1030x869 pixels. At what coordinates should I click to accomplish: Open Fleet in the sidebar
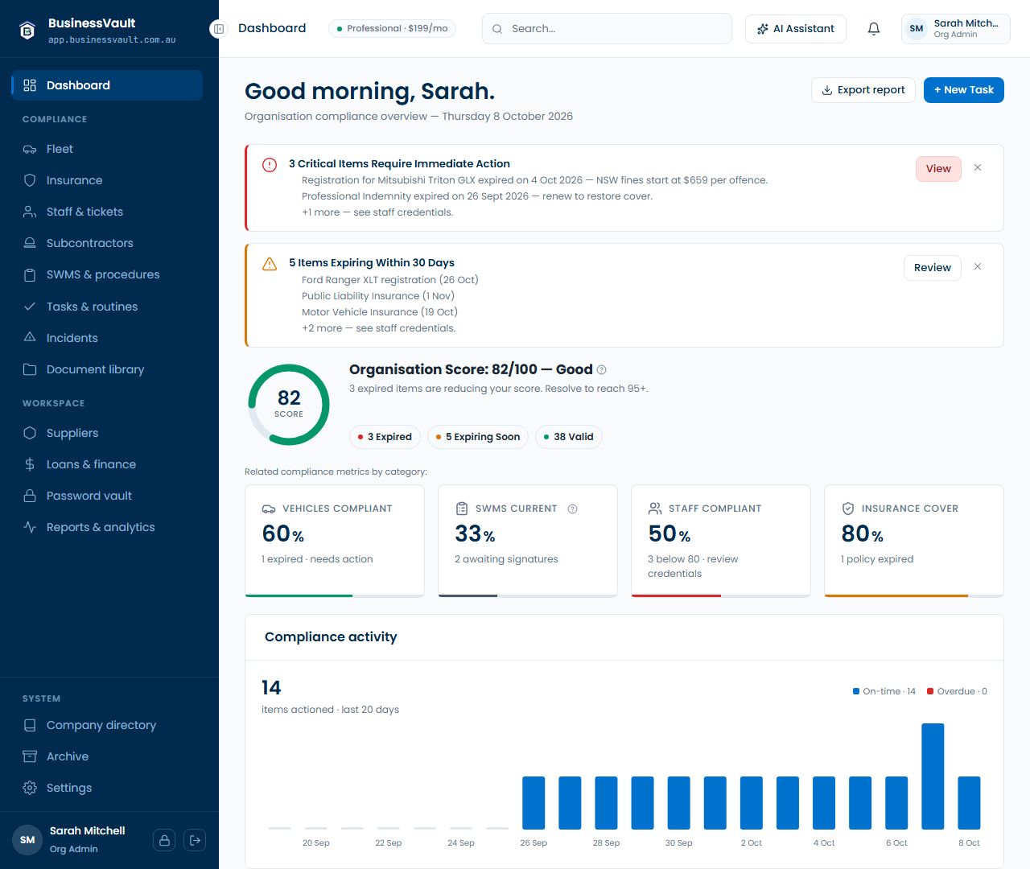click(x=107, y=149)
